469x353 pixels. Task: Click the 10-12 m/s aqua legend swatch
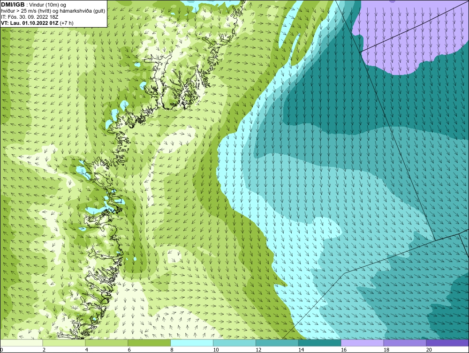234,343
